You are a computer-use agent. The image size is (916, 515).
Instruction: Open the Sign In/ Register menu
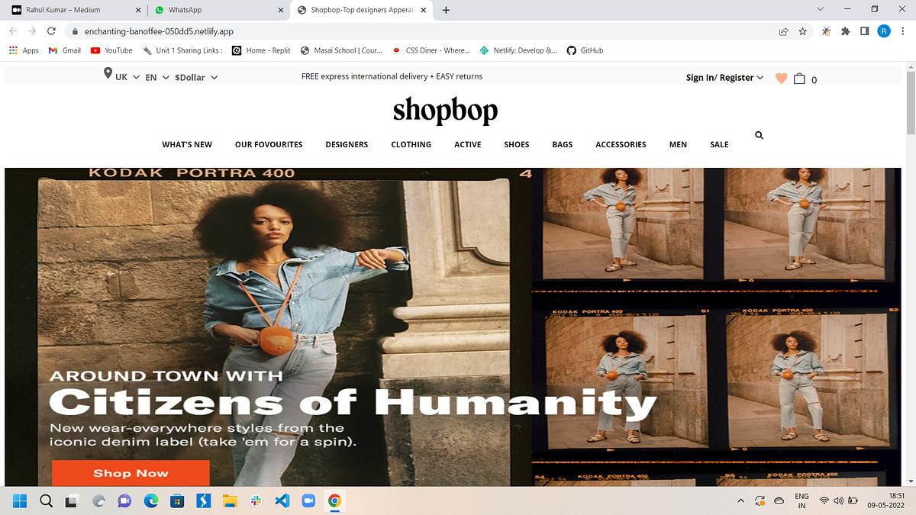tap(720, 77)
